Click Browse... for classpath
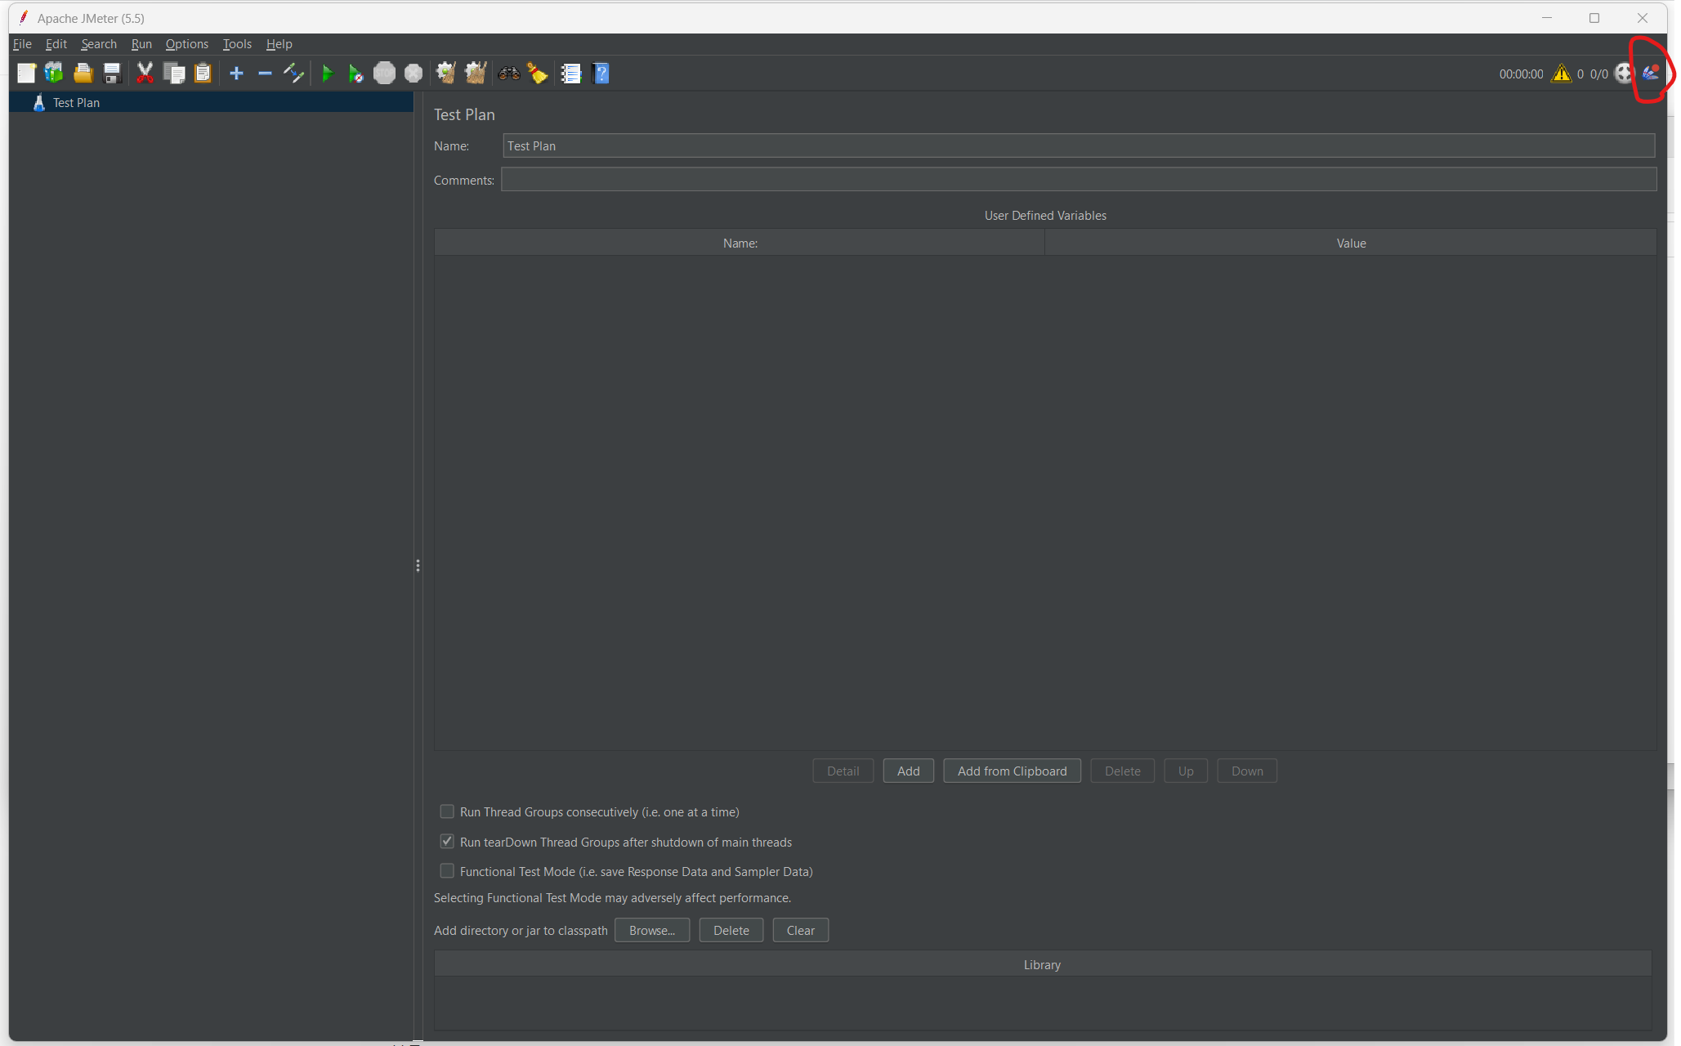This screenshot has height=1046, width=1681. tap(651, 930)
